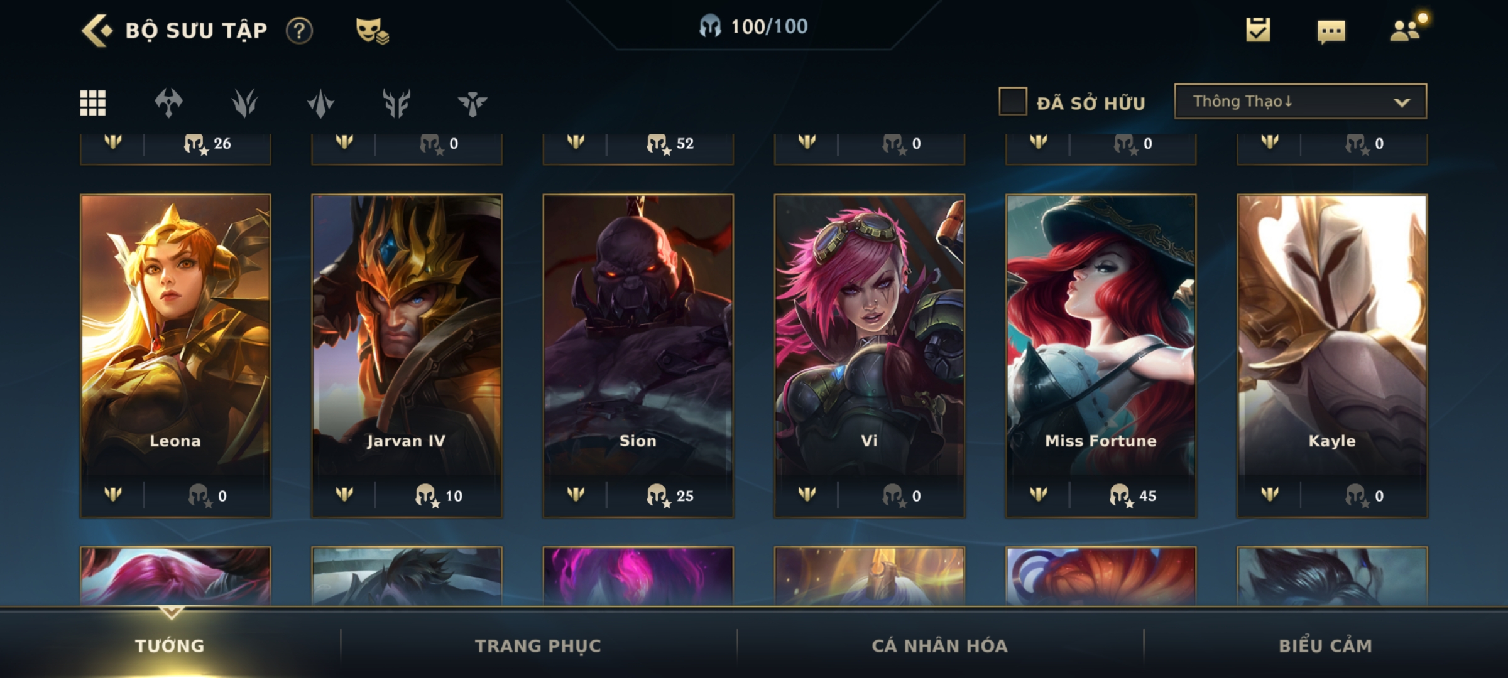
Task: Switch to the Trang Phục tab
Action: tap(538, 645)
